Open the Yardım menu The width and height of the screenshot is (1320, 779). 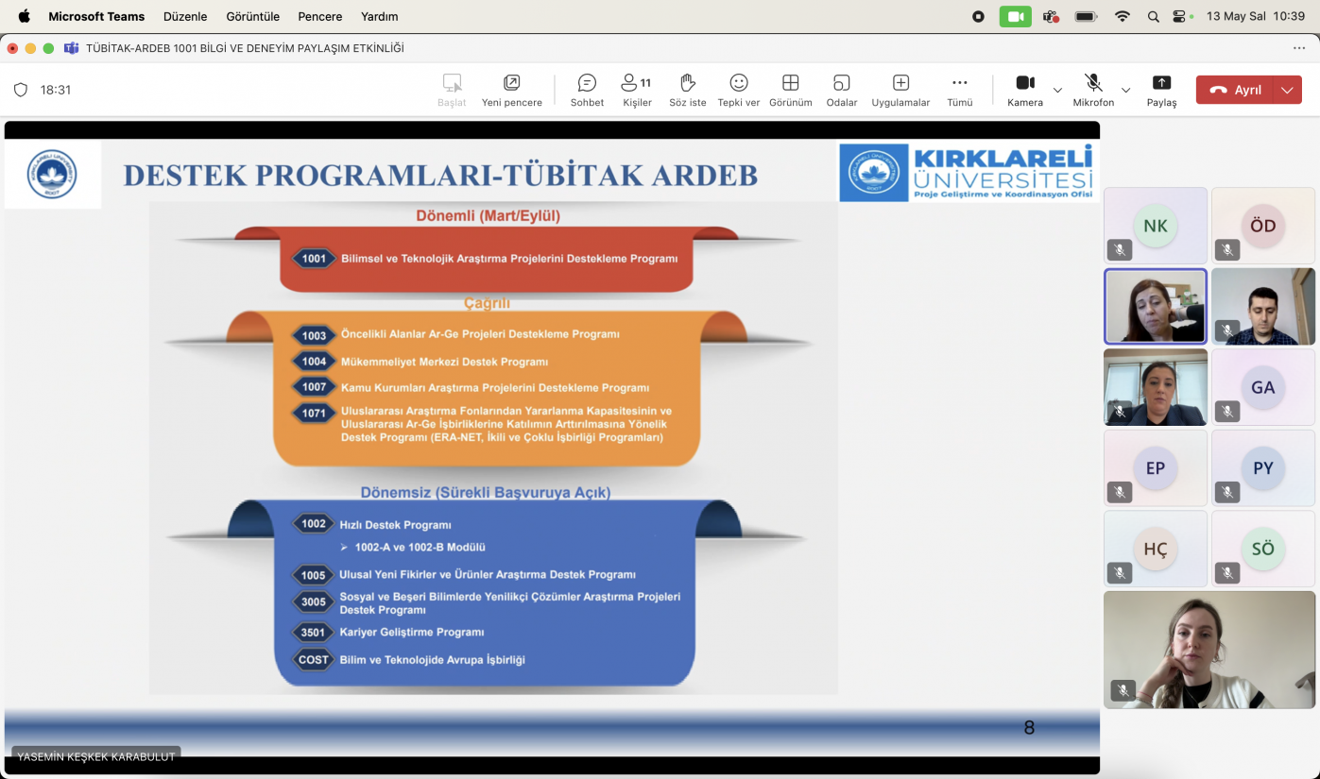(380, 16)
